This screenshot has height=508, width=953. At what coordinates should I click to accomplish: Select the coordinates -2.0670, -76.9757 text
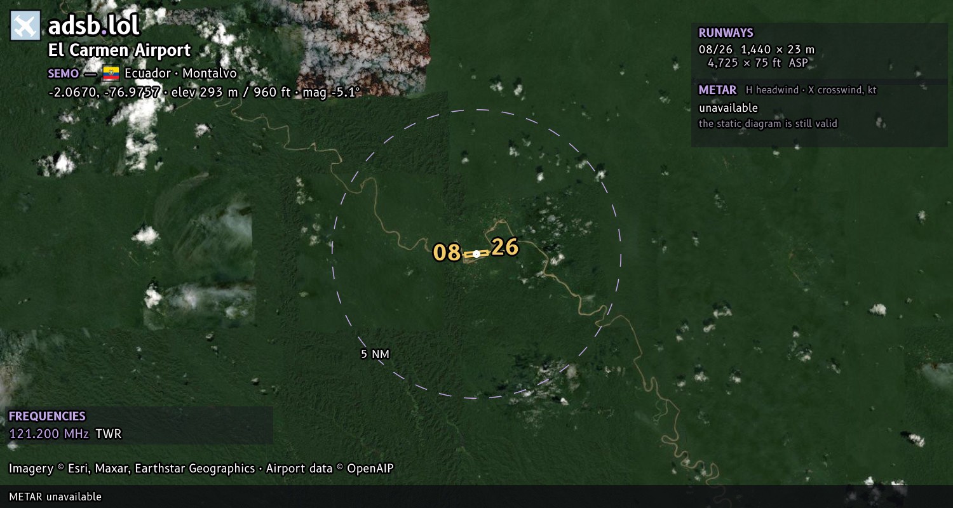pyautogui.click(x=104, y=92)
